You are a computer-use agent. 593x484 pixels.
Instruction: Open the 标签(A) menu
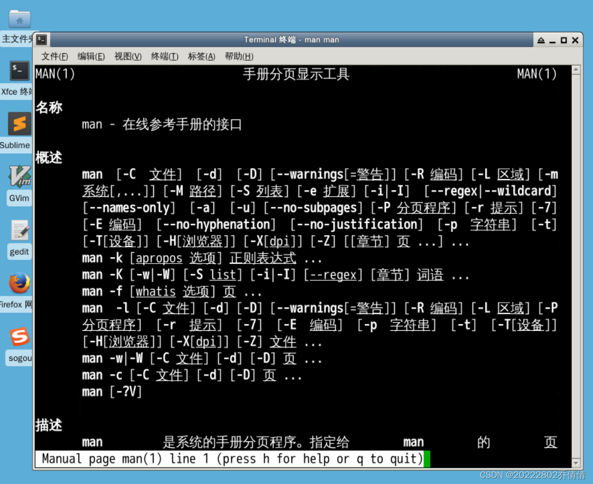point(201,57)
